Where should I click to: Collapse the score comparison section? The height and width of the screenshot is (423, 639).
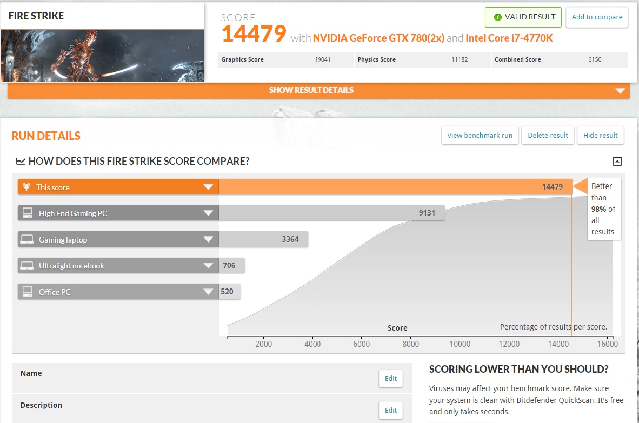pyautogui.click(x=617, y=161)
